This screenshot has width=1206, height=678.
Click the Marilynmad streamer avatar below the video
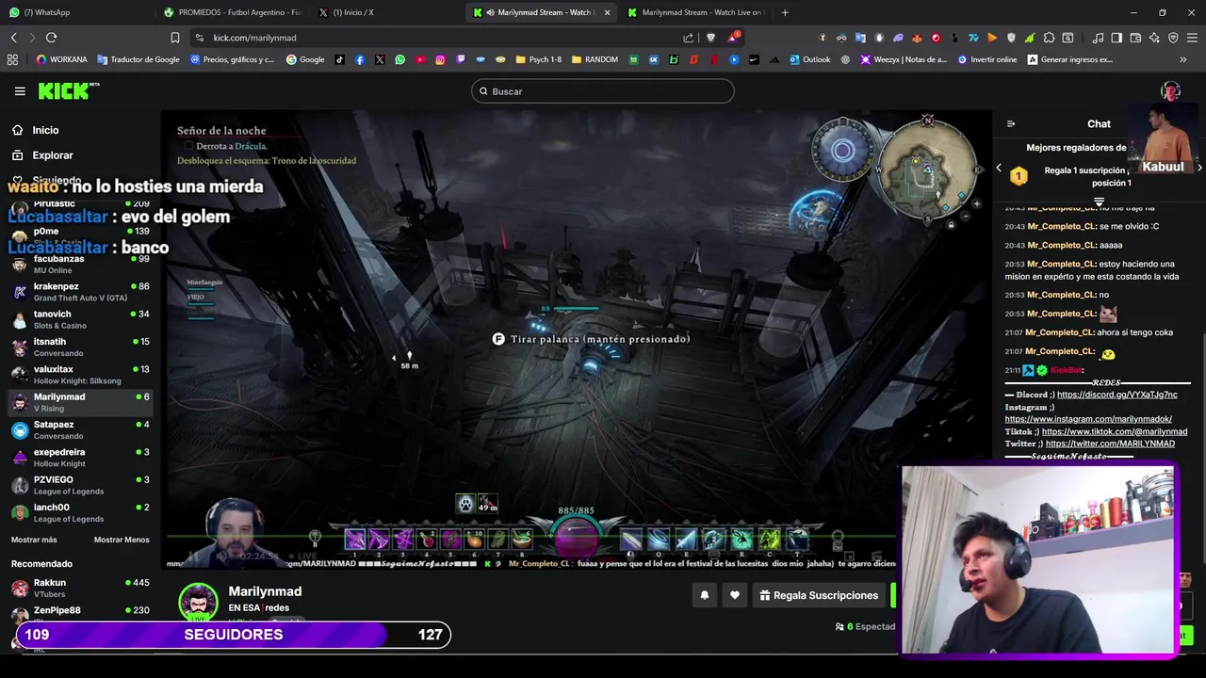coord(198,603)
